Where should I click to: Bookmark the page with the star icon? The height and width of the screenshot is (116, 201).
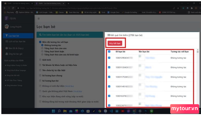[x=178, y=8]
